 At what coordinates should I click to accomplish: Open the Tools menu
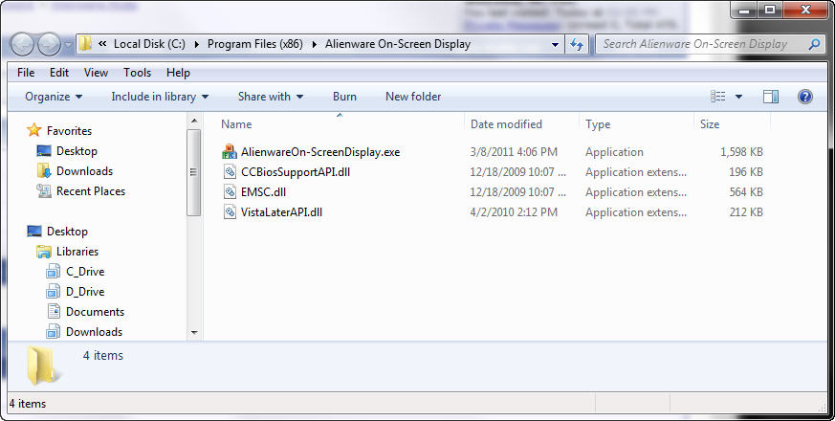[138, 73]
